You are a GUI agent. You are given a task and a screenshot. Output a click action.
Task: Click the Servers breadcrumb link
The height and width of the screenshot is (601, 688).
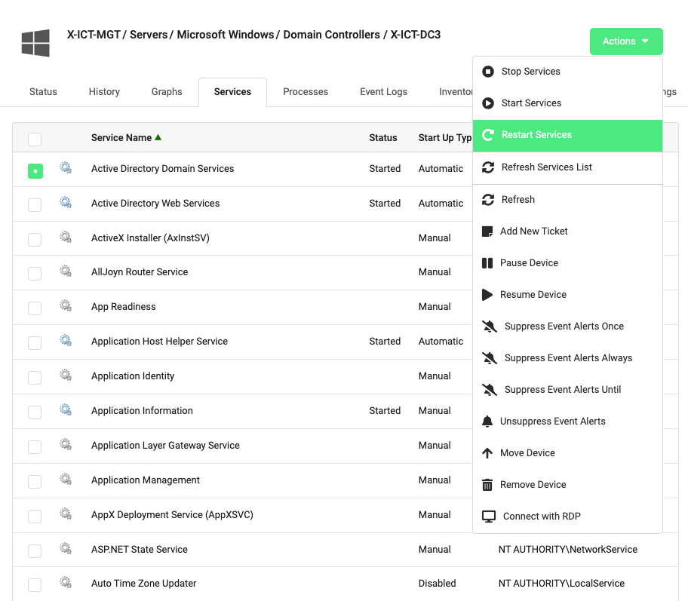149,34
